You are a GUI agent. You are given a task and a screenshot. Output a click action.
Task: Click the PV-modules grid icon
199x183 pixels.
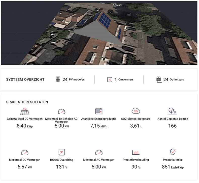coord(58,80)
